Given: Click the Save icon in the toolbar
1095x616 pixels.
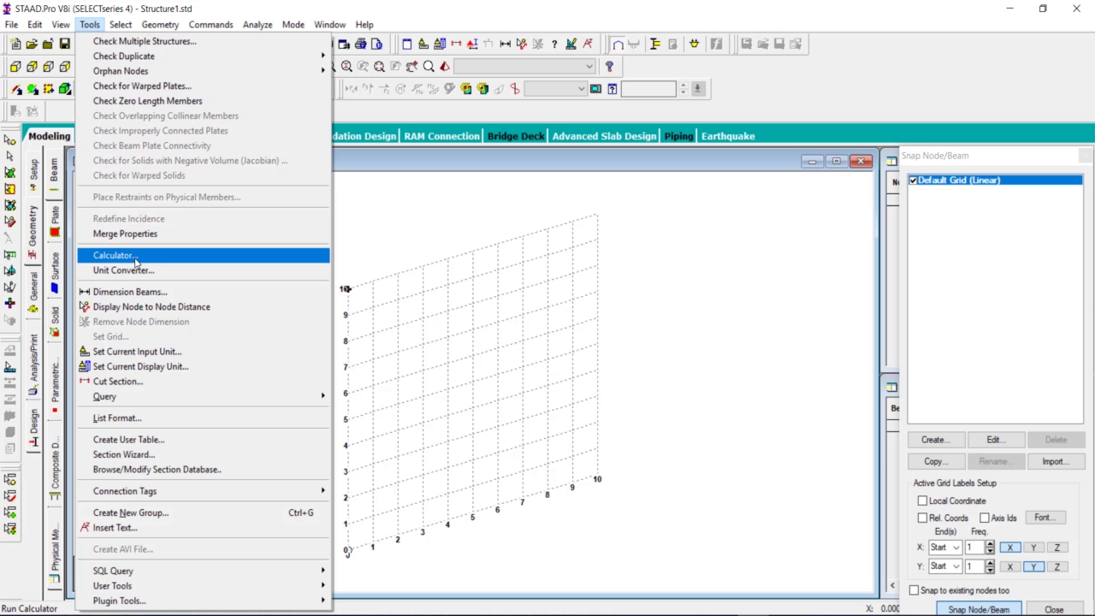Looking at the screenshot, I should click(x=64, y=44).
